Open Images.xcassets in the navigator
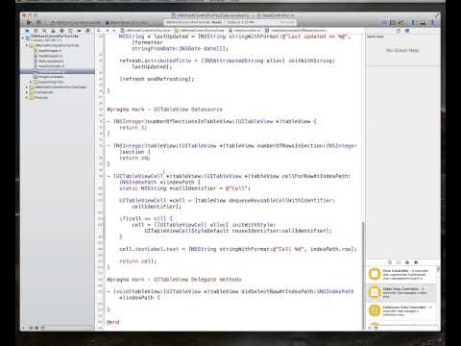The width and height of the screenshot is (461, 346). (x=48, y=77)
